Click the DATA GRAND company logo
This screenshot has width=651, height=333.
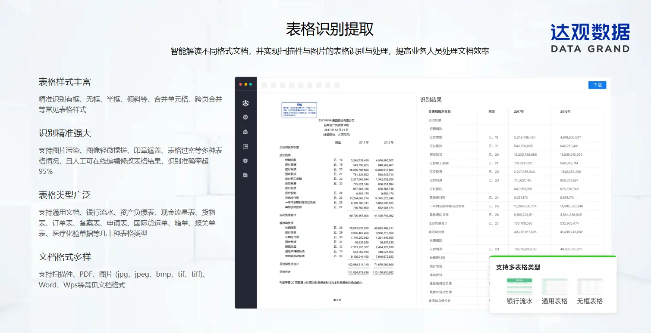[x=590, y=38]
